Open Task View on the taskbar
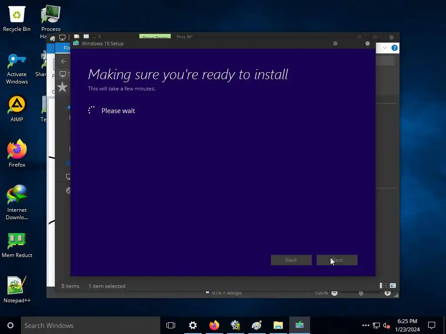This screenshot has height=334, width=446. tap(171, 325)
